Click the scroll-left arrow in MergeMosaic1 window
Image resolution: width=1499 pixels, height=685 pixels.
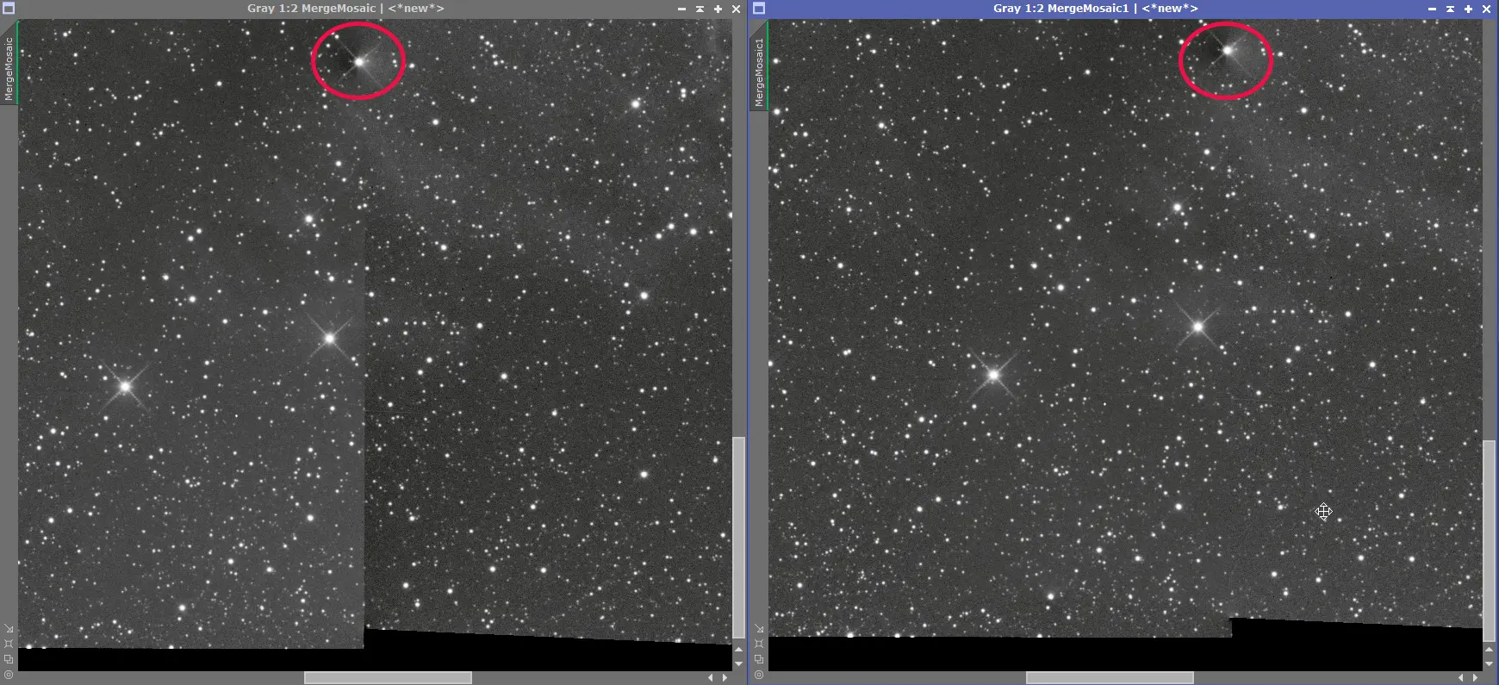tap(1461, 678)
